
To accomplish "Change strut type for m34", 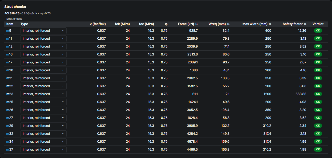I will point(44,142).
